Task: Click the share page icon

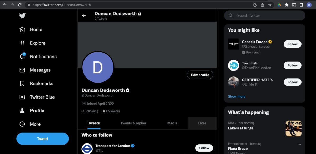Action: tap(263, 5)
